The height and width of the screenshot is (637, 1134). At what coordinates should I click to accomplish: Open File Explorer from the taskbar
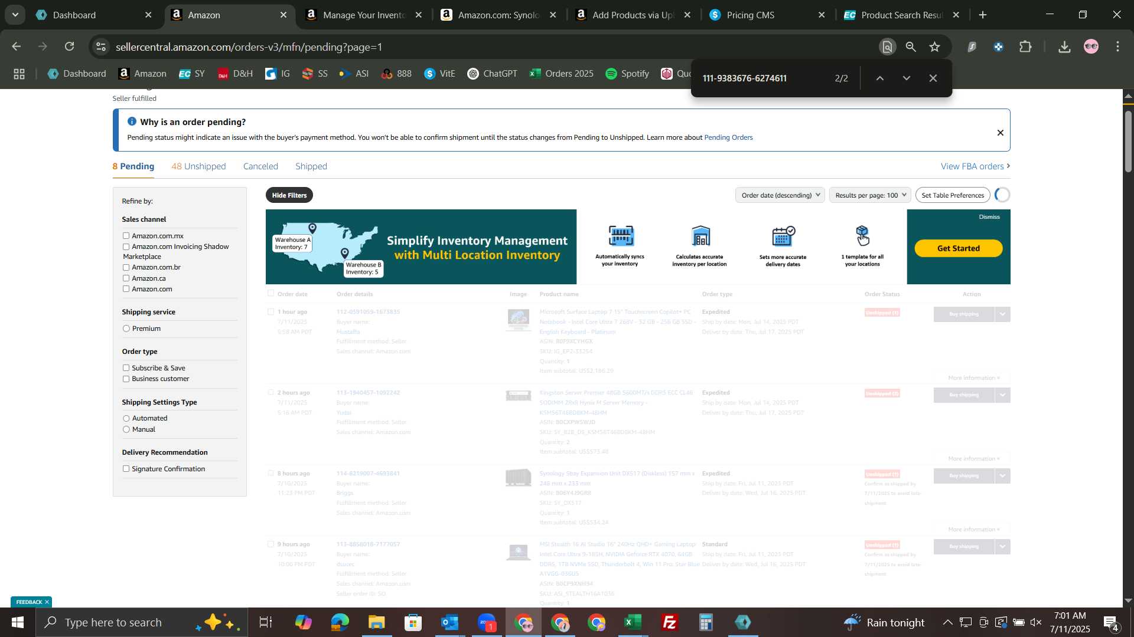coord(377,622)
